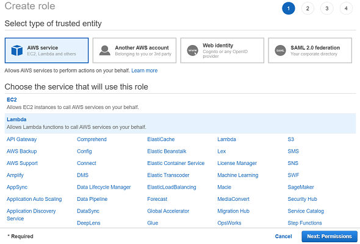Select the OpsWorks service
360x244 pixels.
(x=229, y=223)
